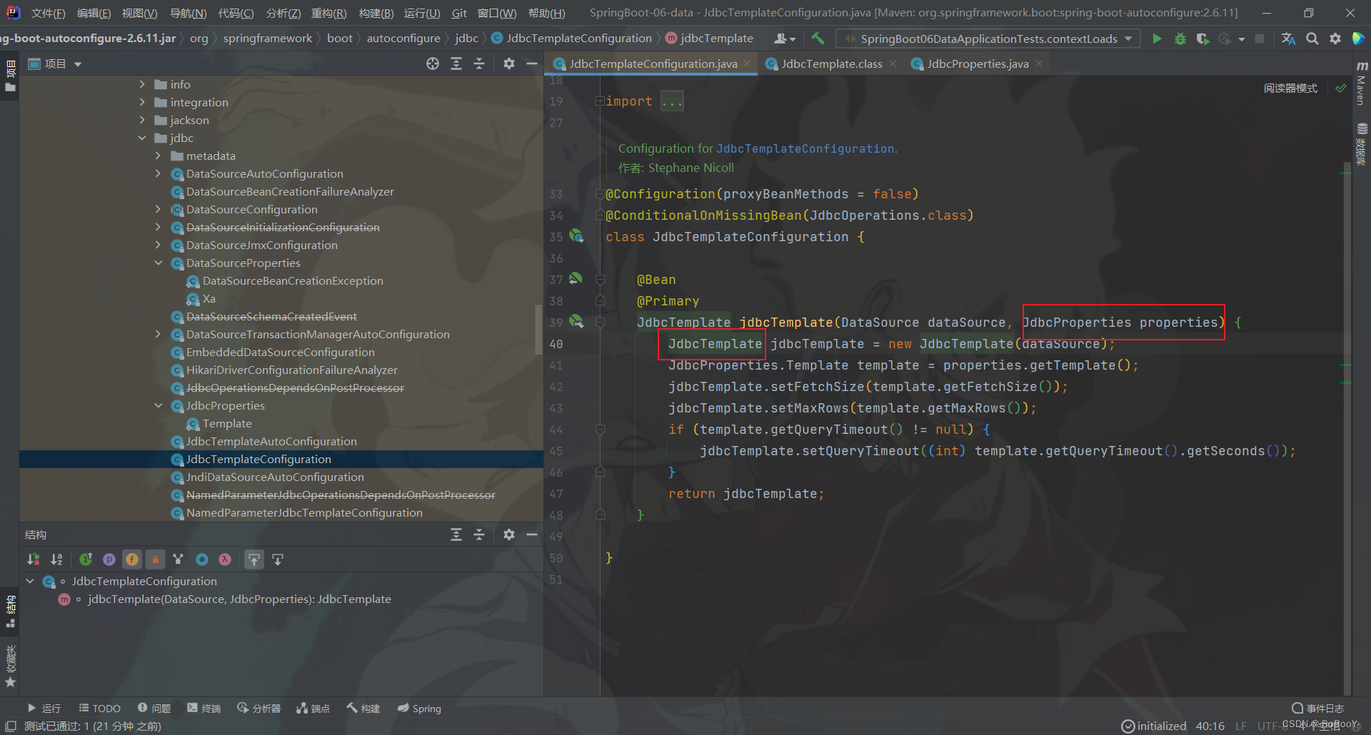This screenshot has width=1371, height=735.
Task: Collapse the jdbc folder
Action: pos(142,138)
